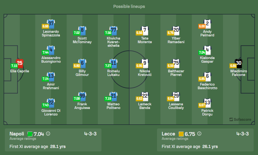
Task: Click info icon next to Napoli rating
Action: [48, 134]
